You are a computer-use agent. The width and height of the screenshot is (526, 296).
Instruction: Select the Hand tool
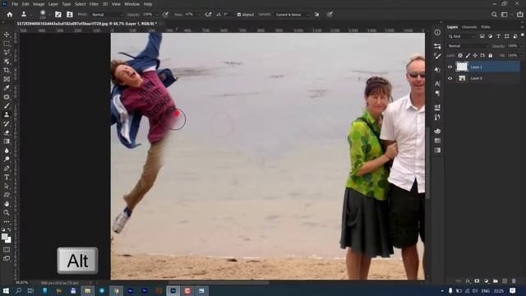pyautogui.click(x=7, y=204)
